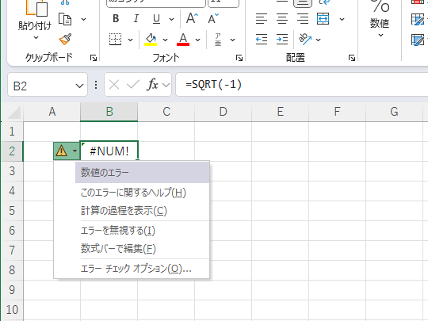Toggle Italic formatting
The width and height of the screenshot is (428, 321).
pyautogui.click(x=136, y=18)
